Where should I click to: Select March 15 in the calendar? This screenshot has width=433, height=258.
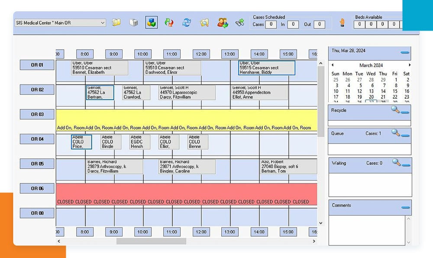pos(394,91)
